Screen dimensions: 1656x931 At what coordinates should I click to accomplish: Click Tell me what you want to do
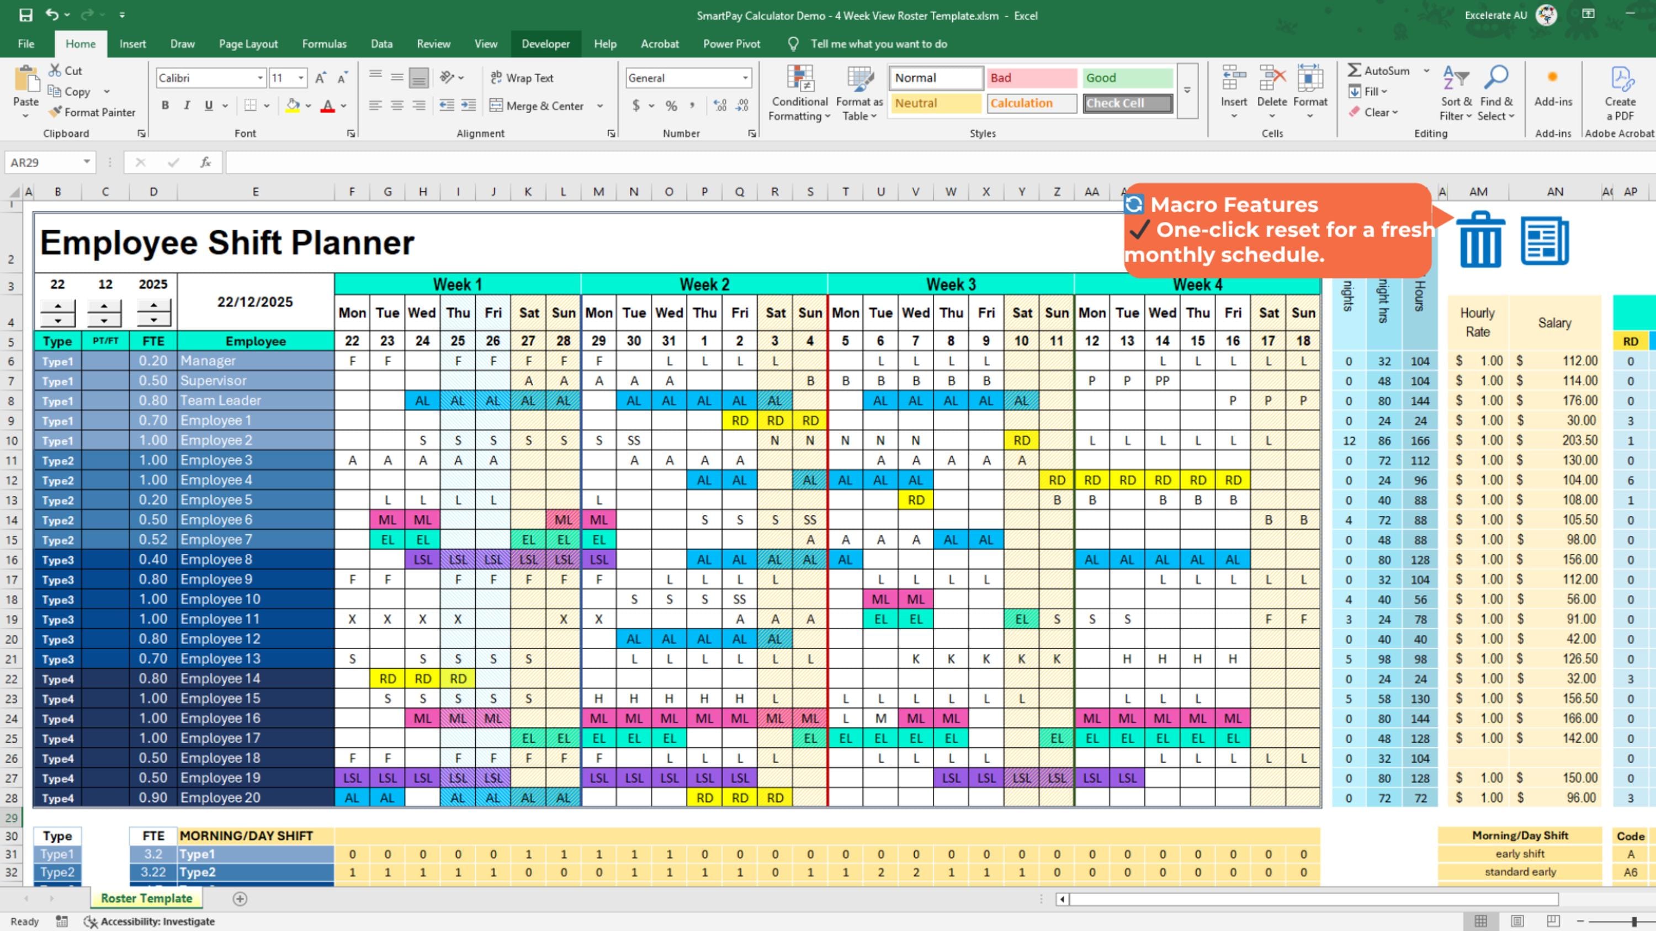coord(879,44)
